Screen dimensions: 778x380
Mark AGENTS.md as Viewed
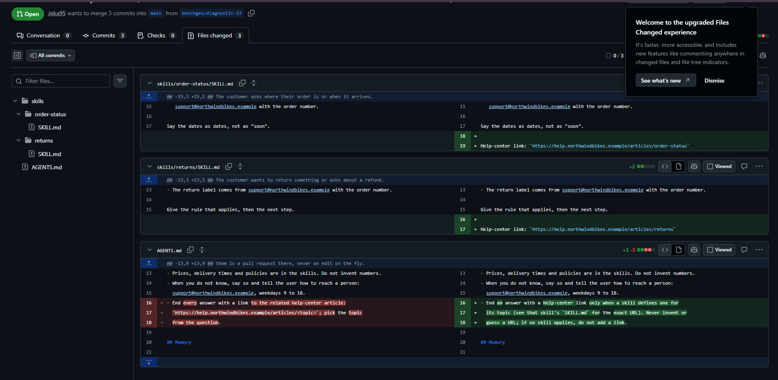[719, 250]
